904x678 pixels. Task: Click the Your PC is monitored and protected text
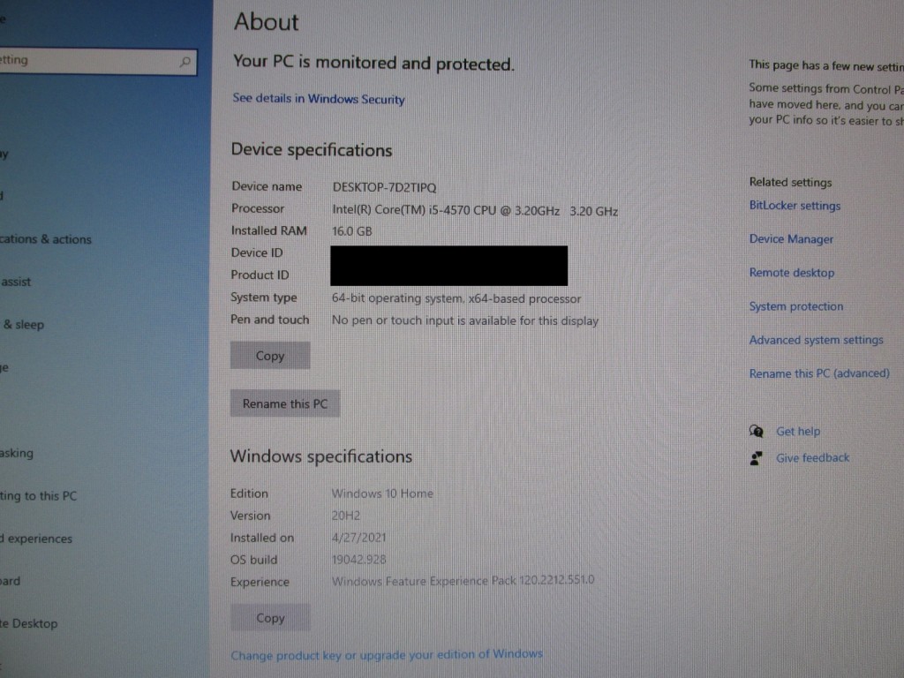click(373, 63)
